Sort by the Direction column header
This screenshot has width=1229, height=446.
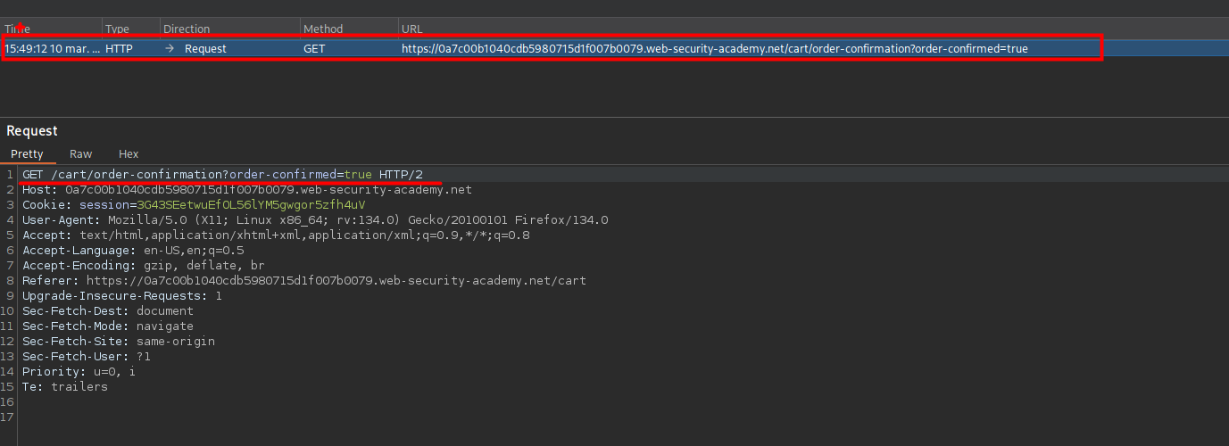click(x=187, y=29)
